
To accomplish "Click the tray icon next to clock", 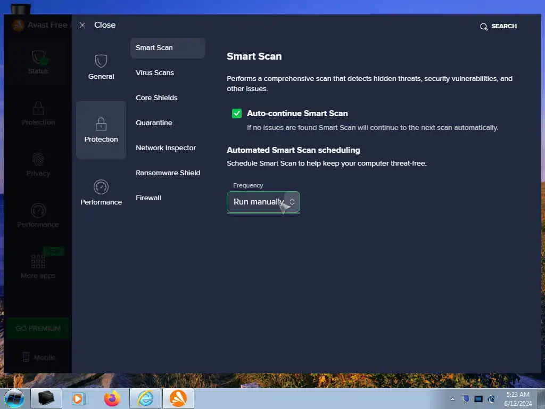I will click(491, 398).
